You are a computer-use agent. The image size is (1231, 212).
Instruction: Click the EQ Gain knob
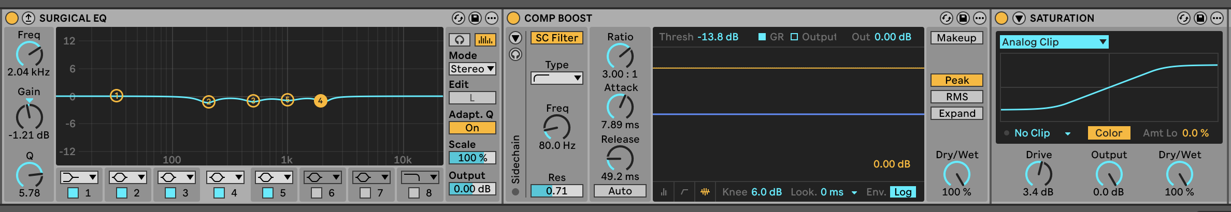(30, 116)
